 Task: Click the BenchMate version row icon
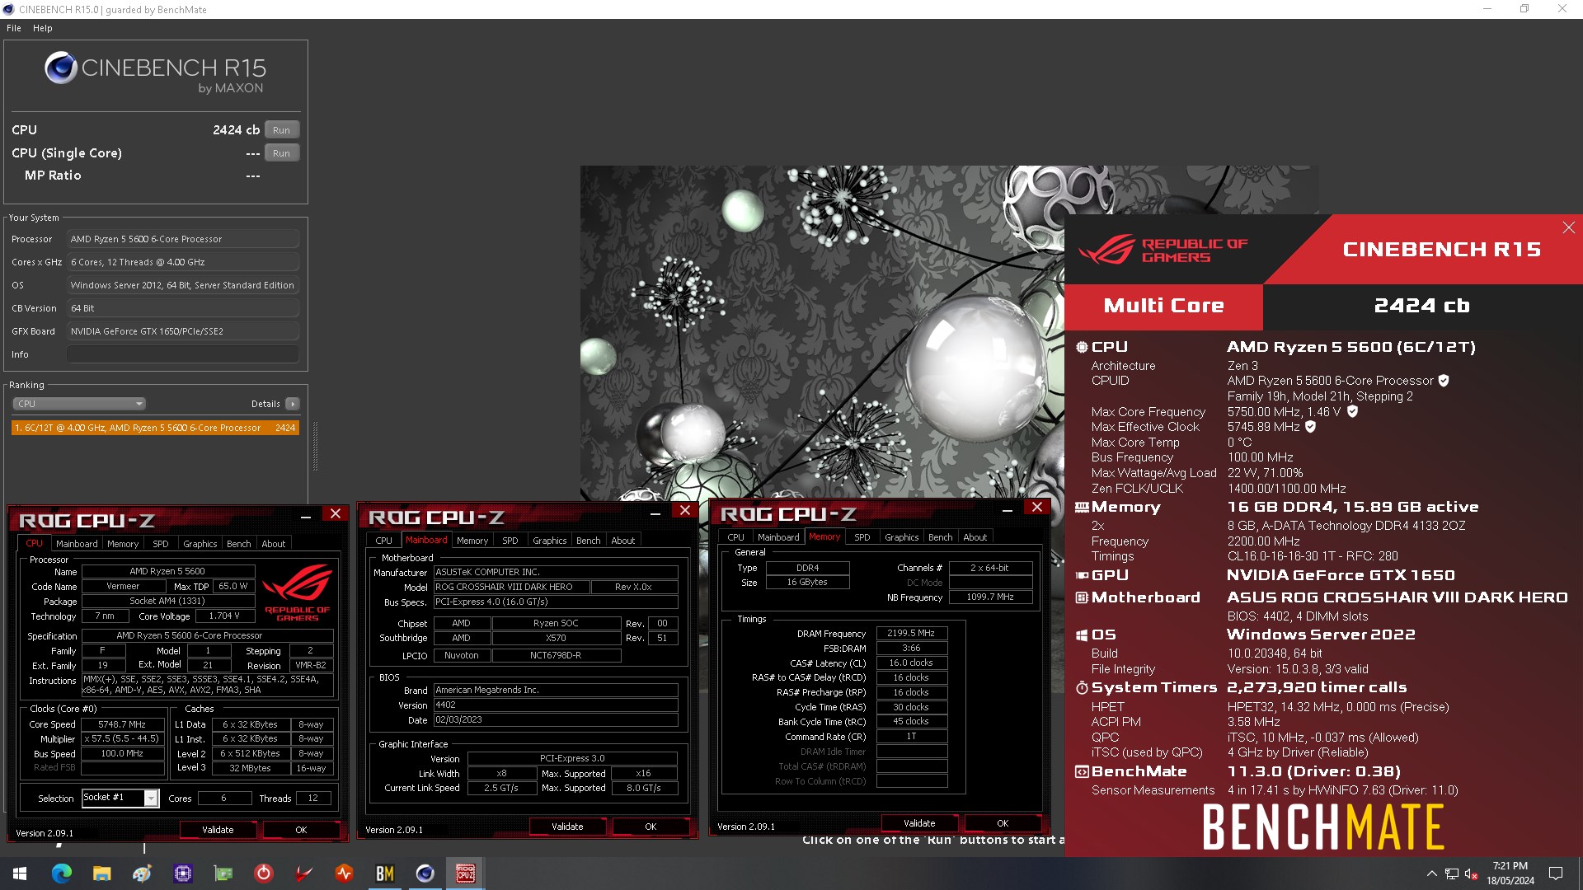coord(1082,771)
